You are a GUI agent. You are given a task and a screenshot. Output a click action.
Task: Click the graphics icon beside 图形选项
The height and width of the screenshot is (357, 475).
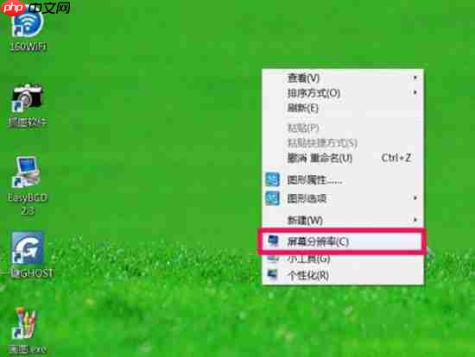click(272, 198)
